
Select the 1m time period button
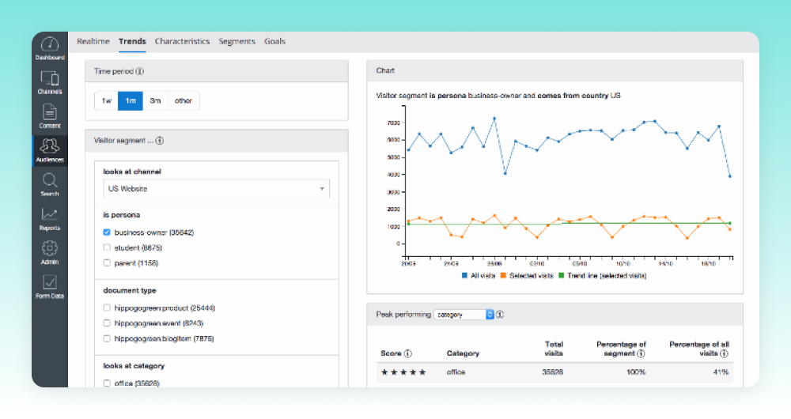(131, 101)
